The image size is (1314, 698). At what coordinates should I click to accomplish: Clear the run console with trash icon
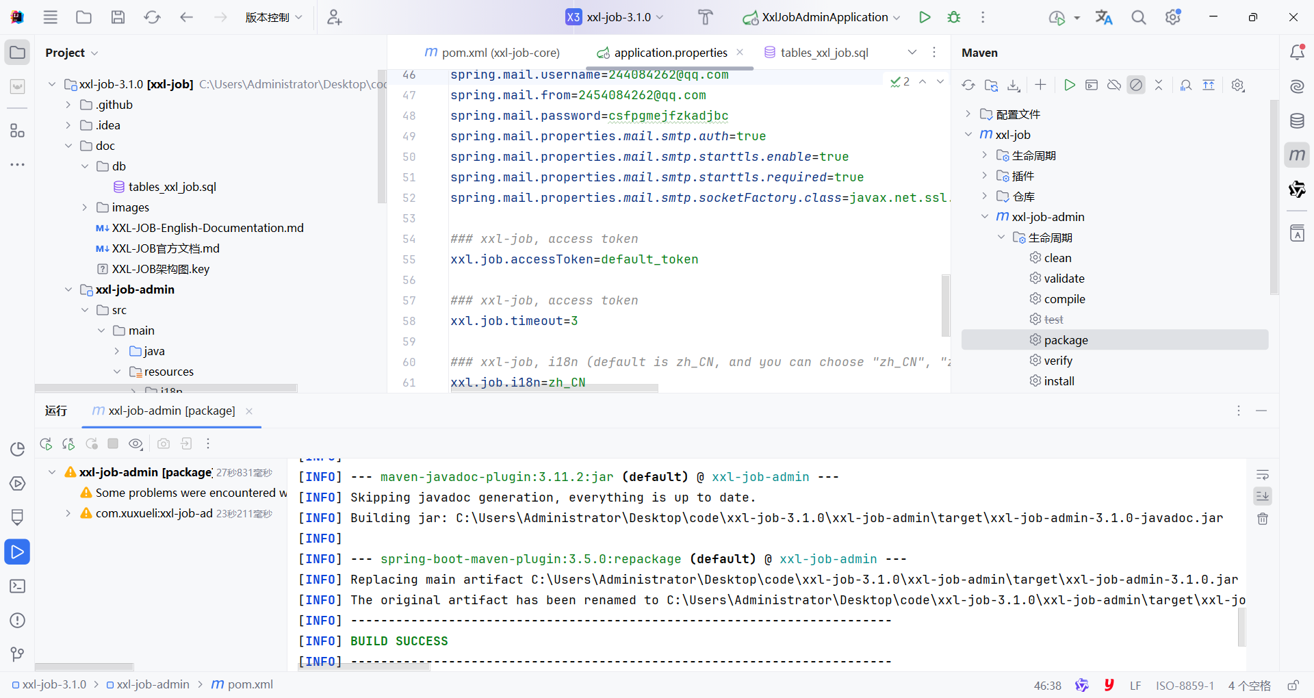coord(1263,519)
